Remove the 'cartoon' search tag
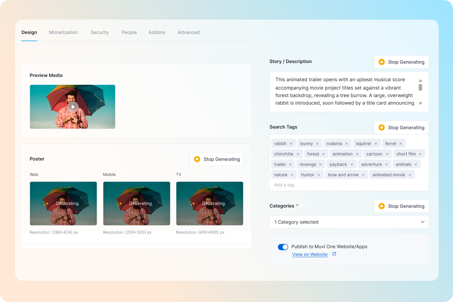Viewport: 453px width, 302px height. [387, 154]
